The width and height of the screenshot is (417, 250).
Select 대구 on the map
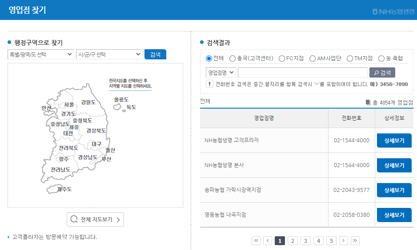96,144
